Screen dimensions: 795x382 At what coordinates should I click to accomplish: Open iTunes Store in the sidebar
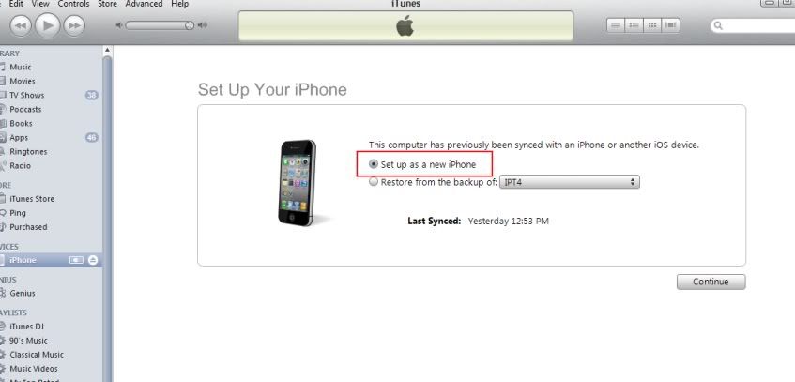coord(31,199)
